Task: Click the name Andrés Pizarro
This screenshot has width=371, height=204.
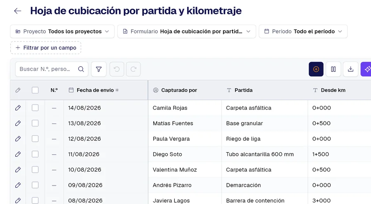Action: [172, 185]
